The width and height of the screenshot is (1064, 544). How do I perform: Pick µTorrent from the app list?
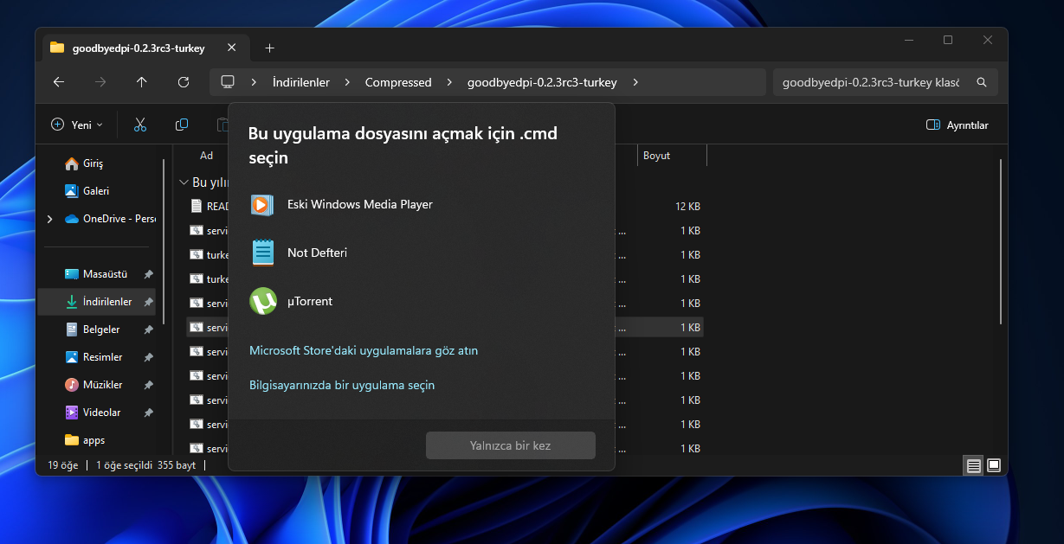tap(422, 302)
